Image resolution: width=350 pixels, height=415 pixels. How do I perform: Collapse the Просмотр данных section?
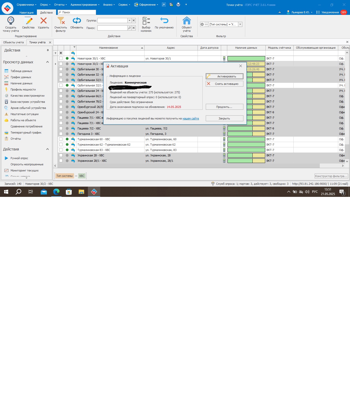47,62
